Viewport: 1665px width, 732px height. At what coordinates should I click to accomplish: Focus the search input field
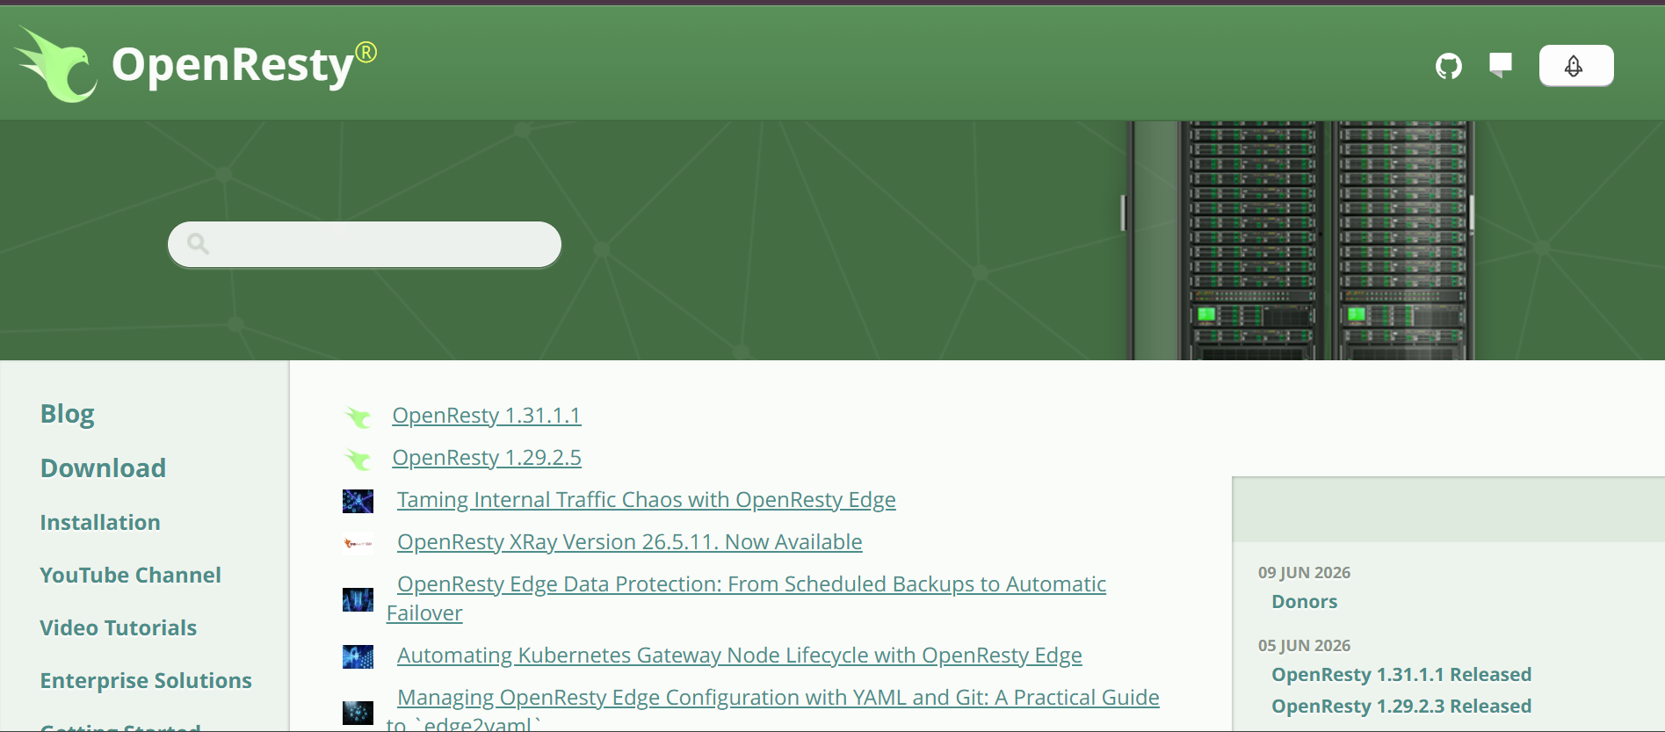coord(365,244)
